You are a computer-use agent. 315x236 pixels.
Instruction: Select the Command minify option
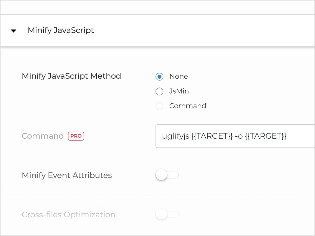(159, 106)
